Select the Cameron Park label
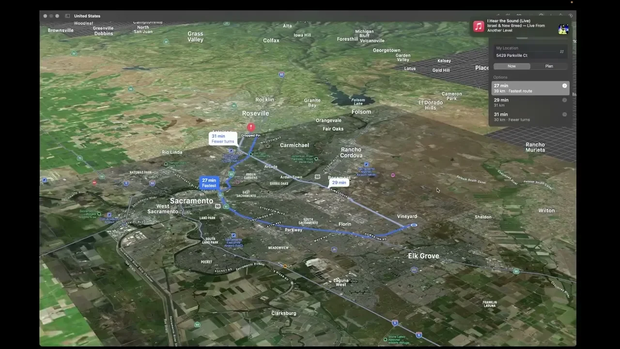This screenshot has width=620, height=349. 452,96
